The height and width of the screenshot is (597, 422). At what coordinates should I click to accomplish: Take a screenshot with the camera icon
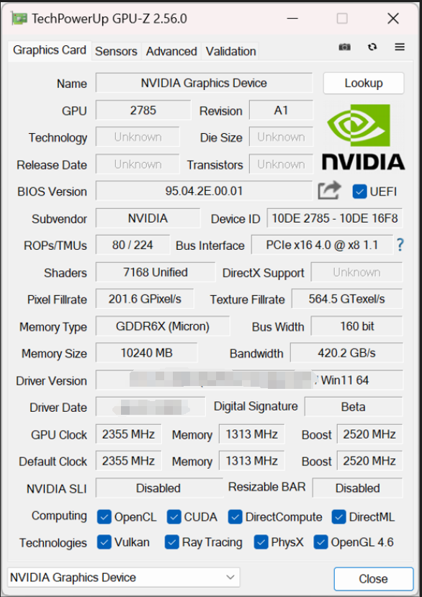point(345,47)
